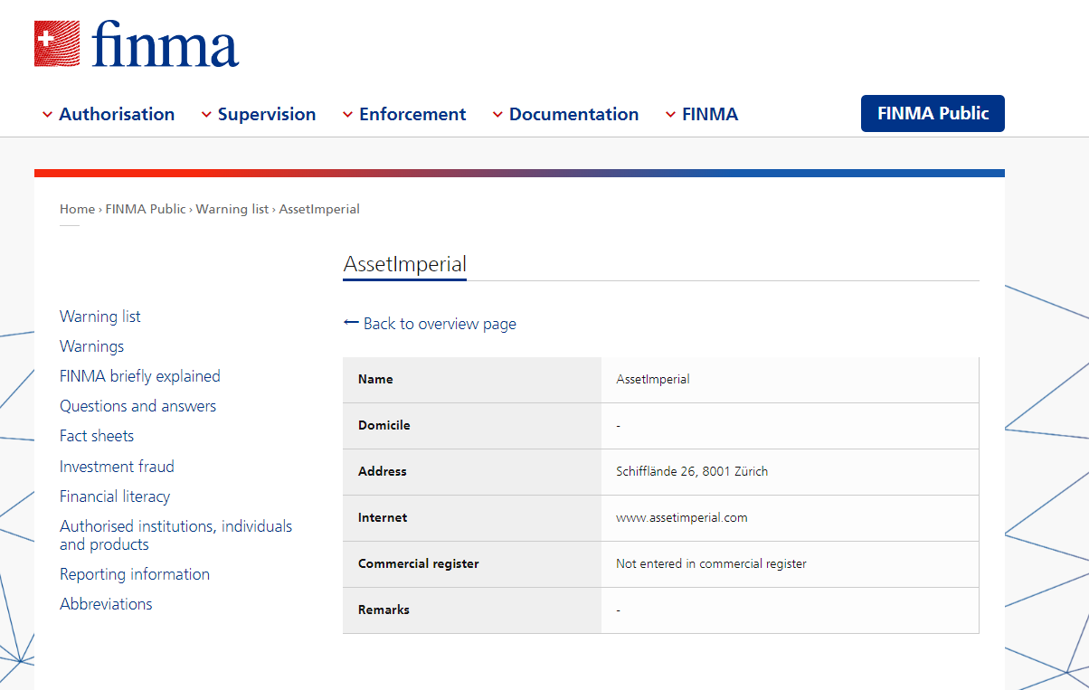Open Financial literacy sidebar link
1089x690 pixels.
click(115, 496)
